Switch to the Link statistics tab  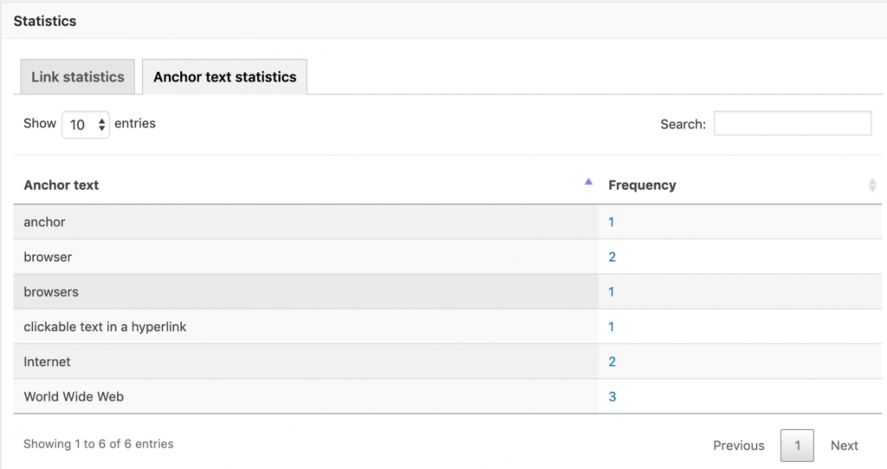click(77, 77)
